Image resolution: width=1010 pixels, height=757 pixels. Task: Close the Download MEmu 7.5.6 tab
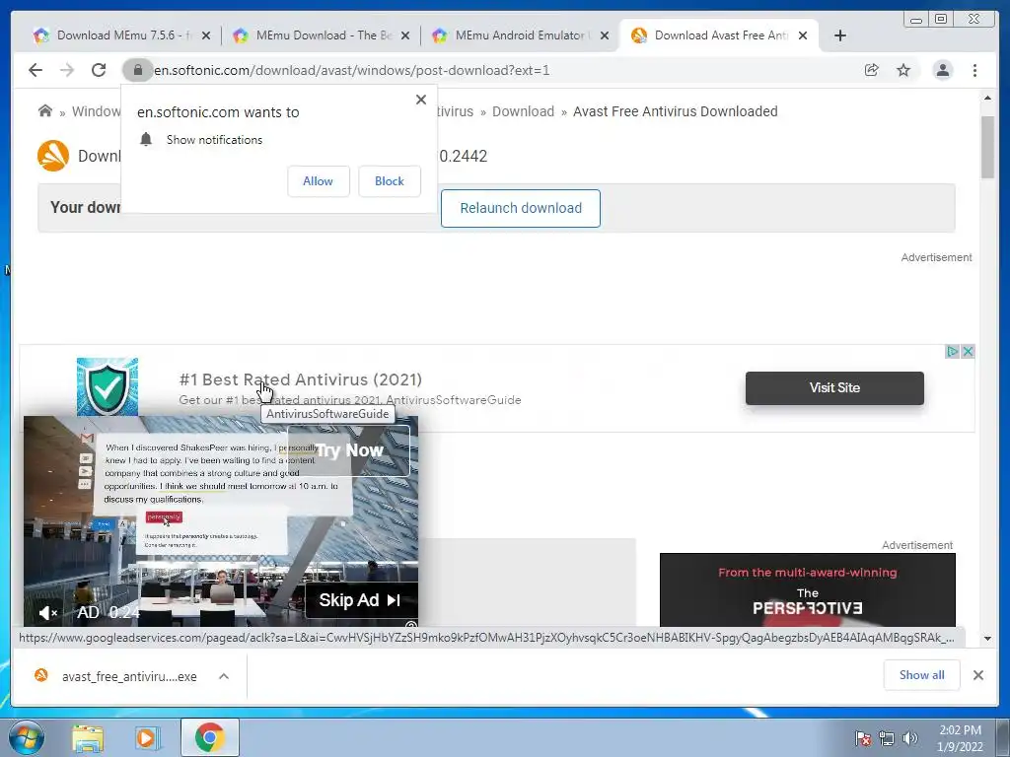206,36
